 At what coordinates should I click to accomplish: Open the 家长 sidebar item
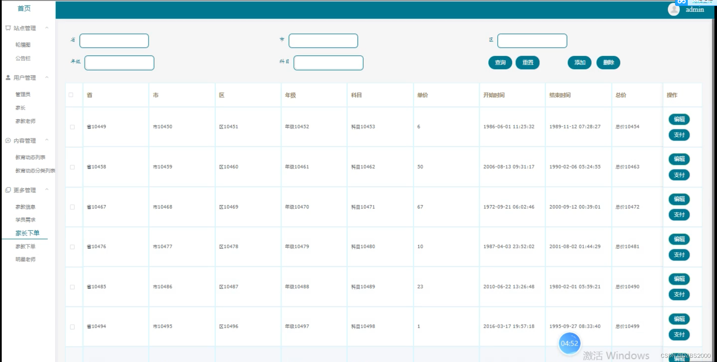(20, 108)
